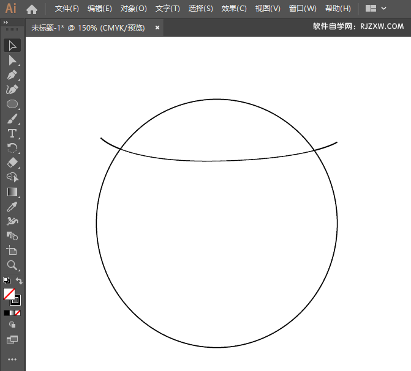Open the 文件(F) menu
411x371 pixels.
(x=67, y=9)
